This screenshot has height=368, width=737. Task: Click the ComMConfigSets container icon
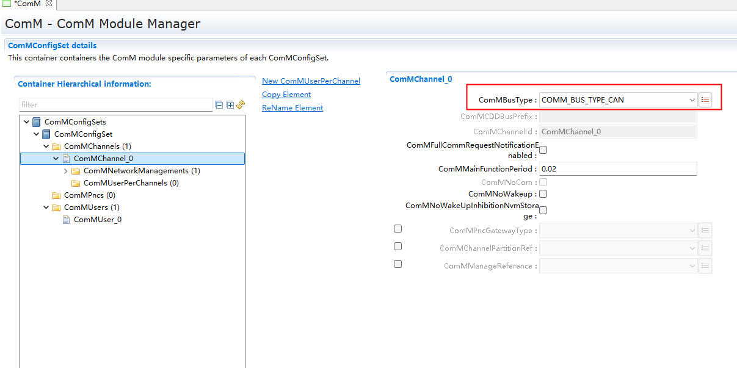point(37,122)
